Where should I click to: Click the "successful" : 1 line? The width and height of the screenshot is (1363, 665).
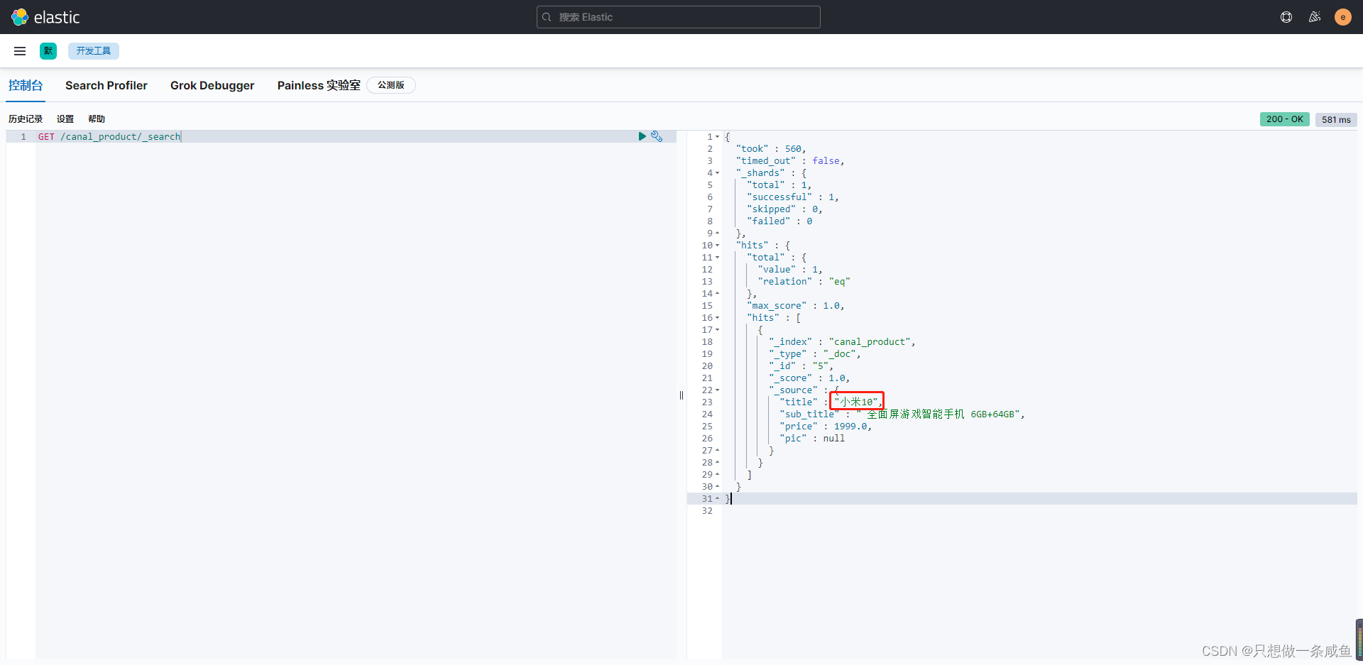793,197
